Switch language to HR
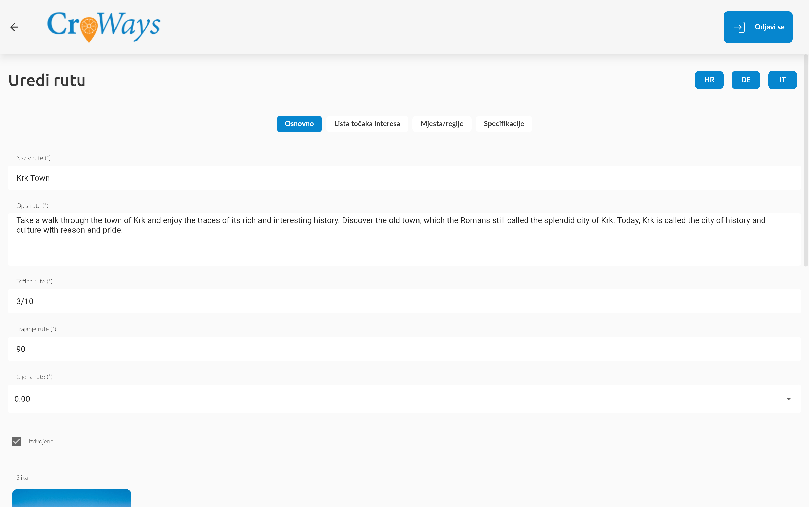This screenshot has width=809, height=507. (x=709, y=80)
